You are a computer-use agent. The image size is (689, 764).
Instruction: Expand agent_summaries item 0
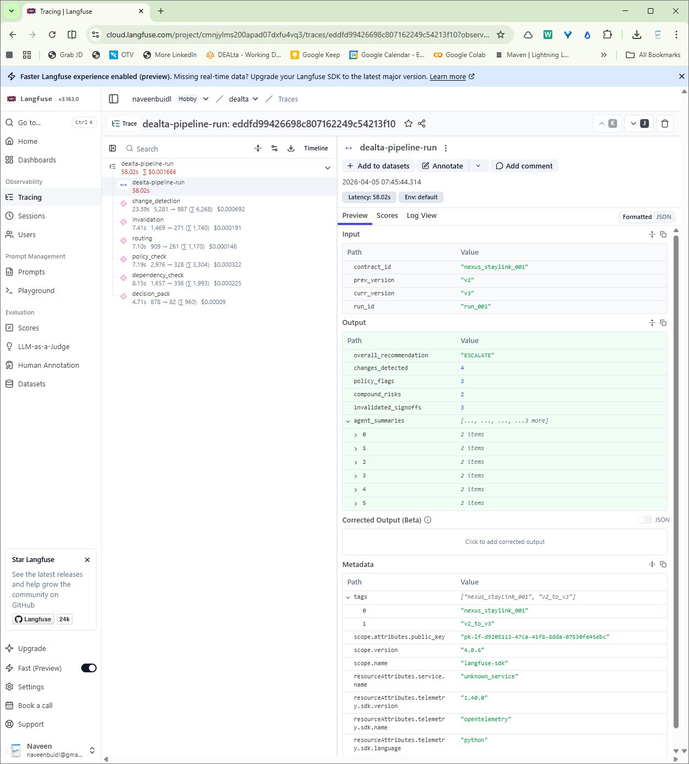point(356,435)
